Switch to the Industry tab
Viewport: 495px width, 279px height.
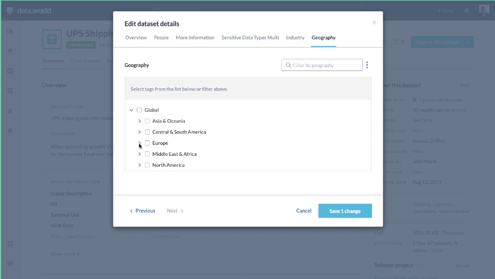295,38
